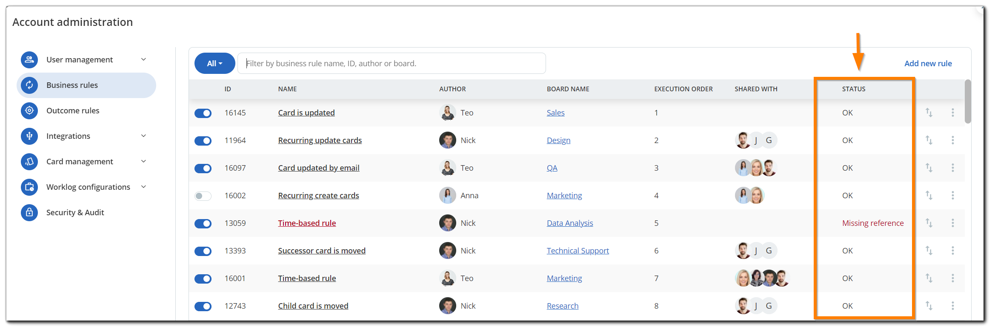
Task: Toggle off rule 13393 Successor card is moved
Action: pos(203,251)
